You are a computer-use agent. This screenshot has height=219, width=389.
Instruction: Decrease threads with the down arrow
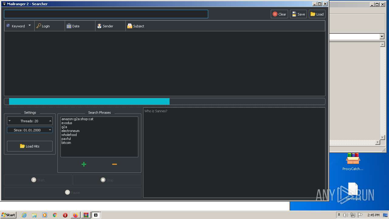(9, 121)
